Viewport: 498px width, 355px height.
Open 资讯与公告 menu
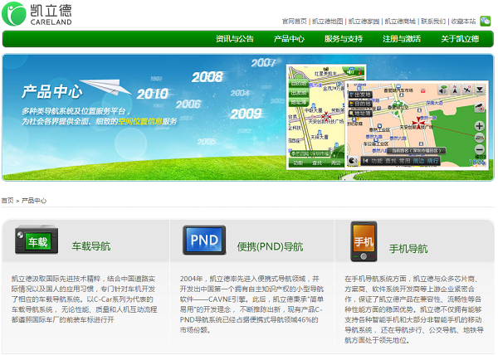235,39
